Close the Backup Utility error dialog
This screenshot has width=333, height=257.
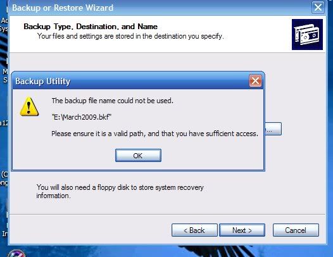pos(255,81)
